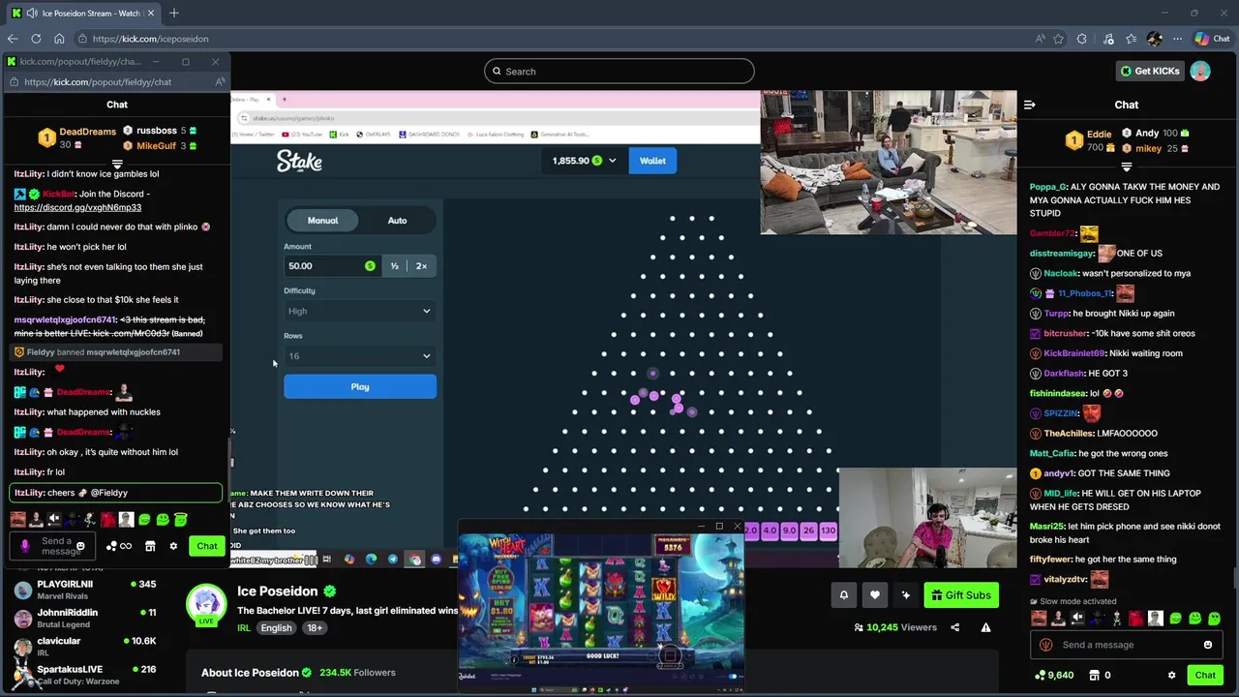Screen dimensions: 1239x697
Task: Click the popout chat message field
Action: [51, 546]
